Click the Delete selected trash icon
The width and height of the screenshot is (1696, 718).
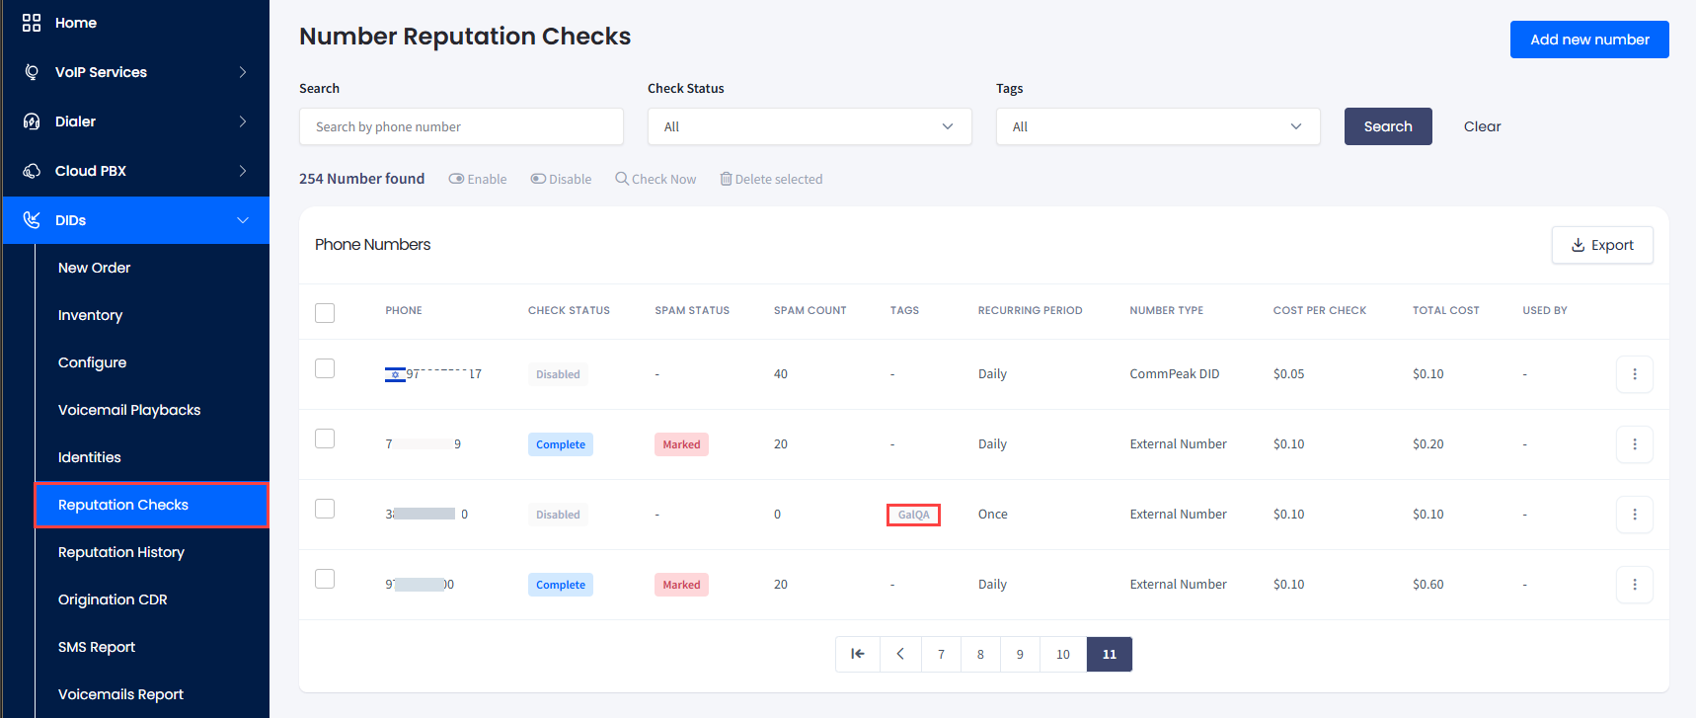pos(726,179)
